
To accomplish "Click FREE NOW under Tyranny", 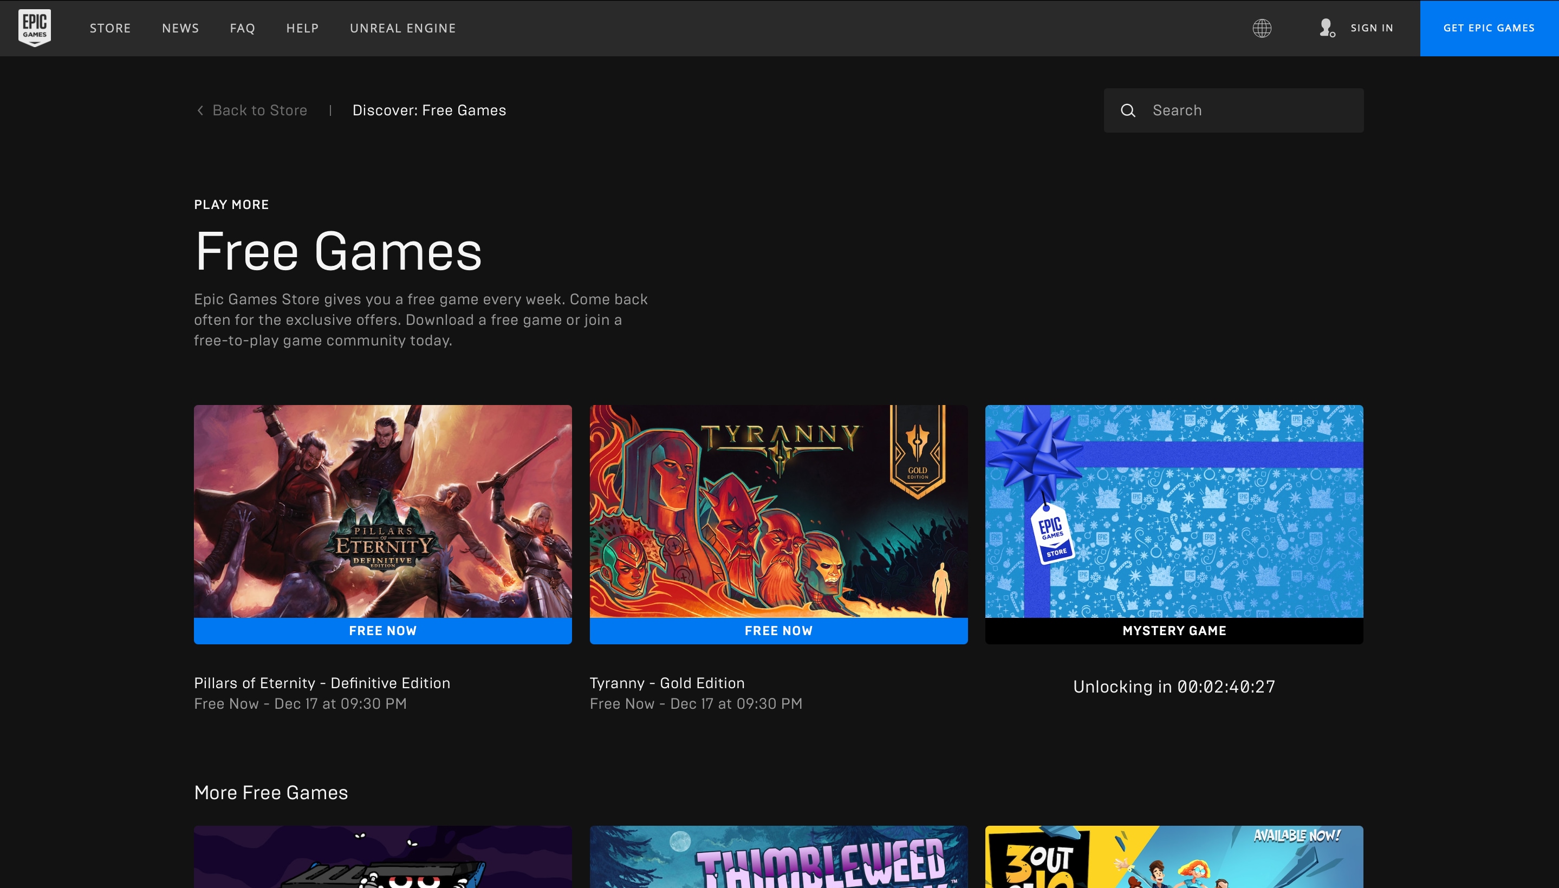I will point(778,631).
